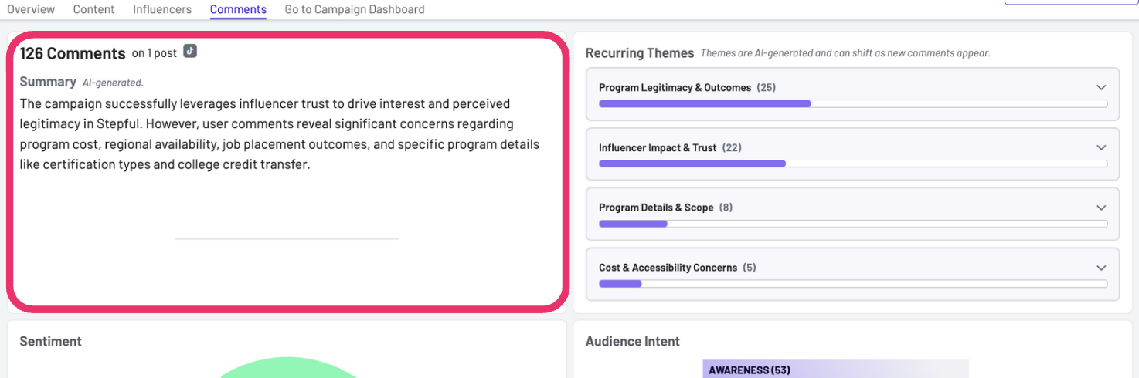Click the Influencer Impact & Trust progress bar
Viewport: 1139px width, 378px height.
pos(853,164)
